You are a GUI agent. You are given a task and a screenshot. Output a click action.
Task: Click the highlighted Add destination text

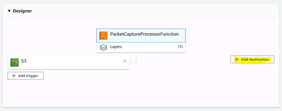coord(255,59)
